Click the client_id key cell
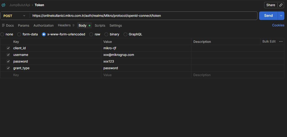Viewport: 287px width, 137px height. click(x=57, y=48)
